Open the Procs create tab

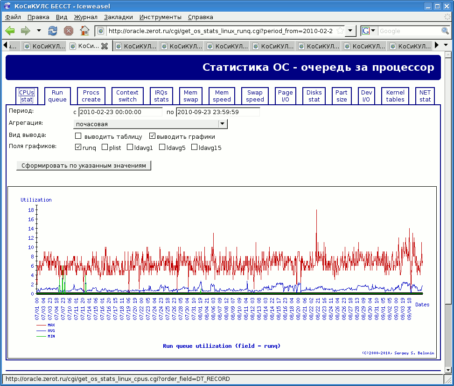[x=91, y=96]
